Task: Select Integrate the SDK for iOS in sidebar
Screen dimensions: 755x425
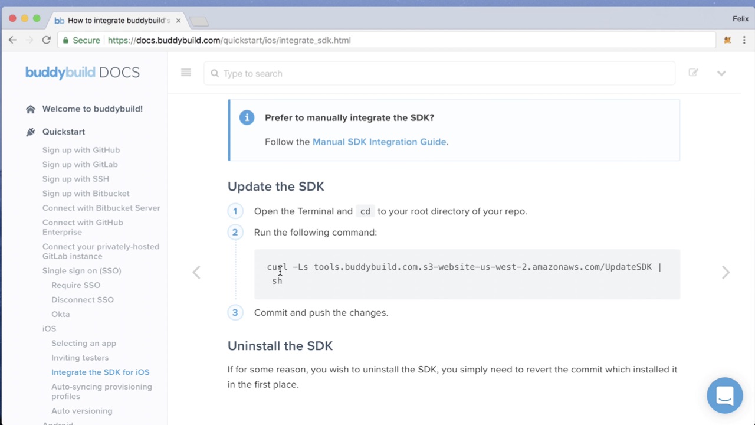Action: [x=100, y=372]
